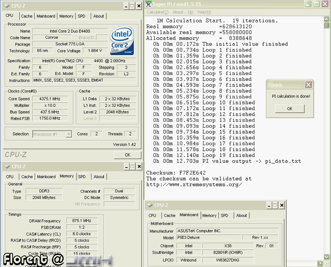Click the CAS# Latency 6.0 clocks value
Screen dimensions: 331x267
82,234
